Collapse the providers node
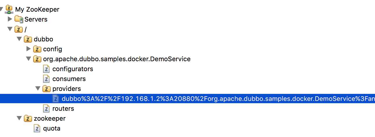Image resolution: width=375 pixels, height=137 pixels. click(x=38, y=89)
